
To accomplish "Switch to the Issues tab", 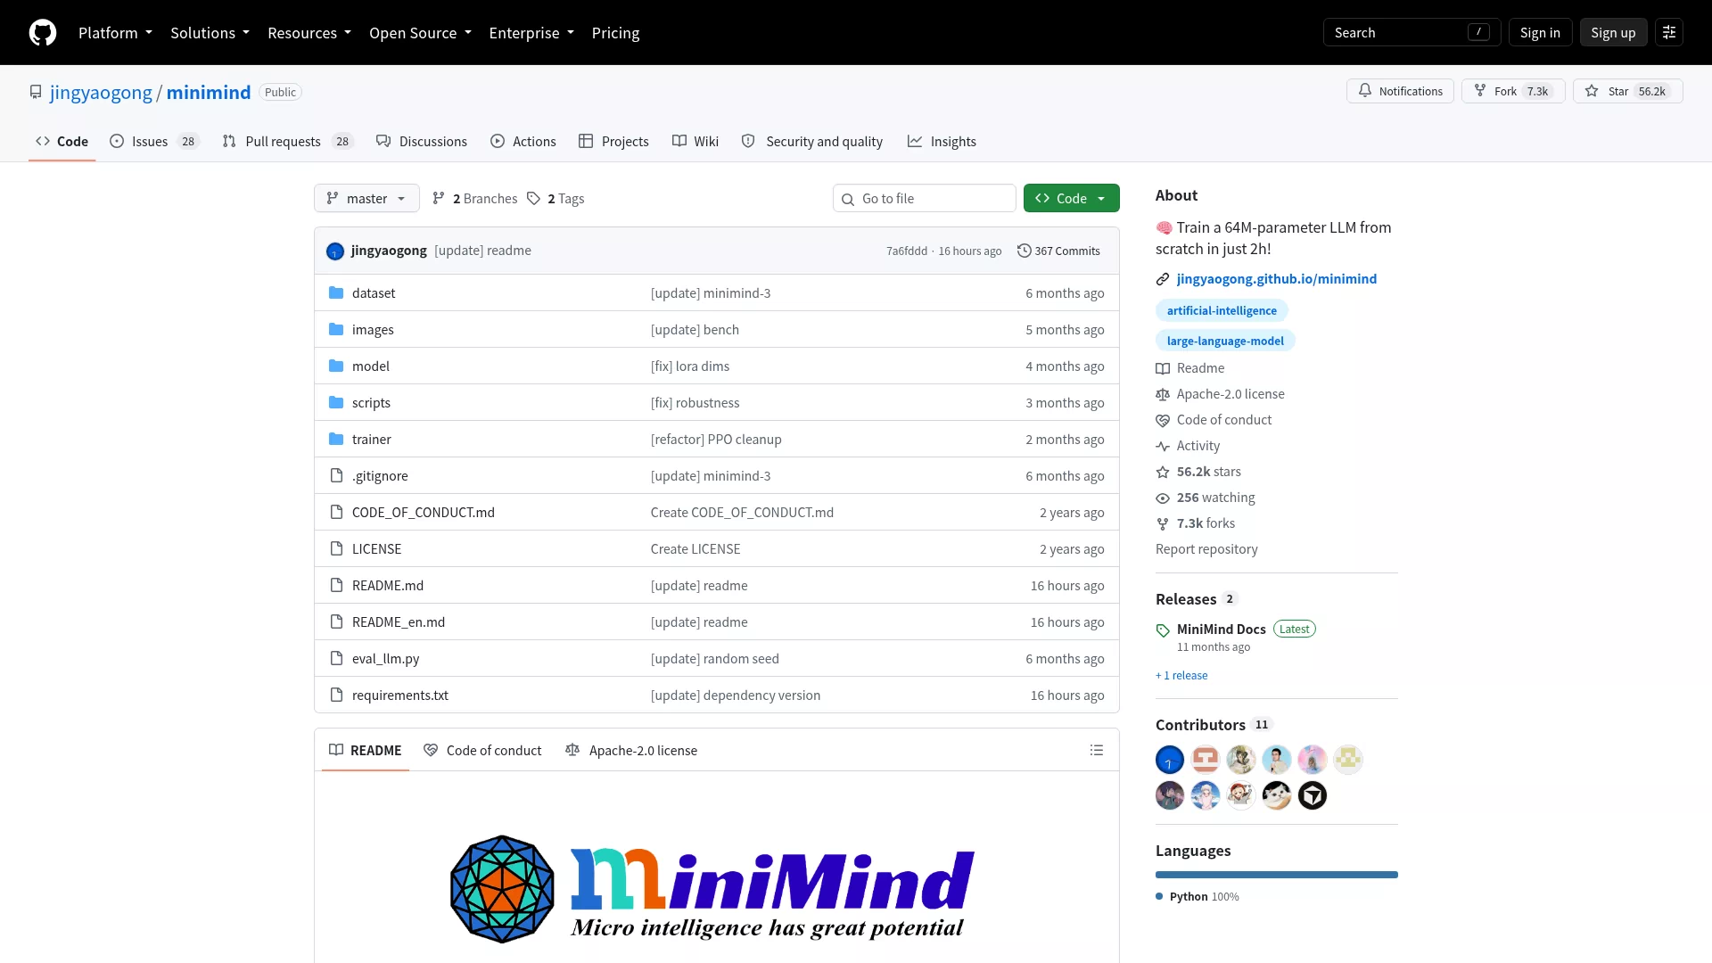I will coord(154,142).
